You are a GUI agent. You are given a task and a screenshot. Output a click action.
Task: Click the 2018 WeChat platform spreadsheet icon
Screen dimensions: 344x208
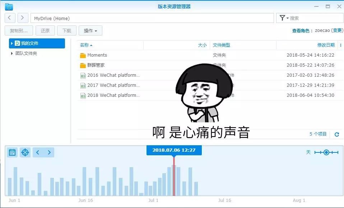[83, 96]
